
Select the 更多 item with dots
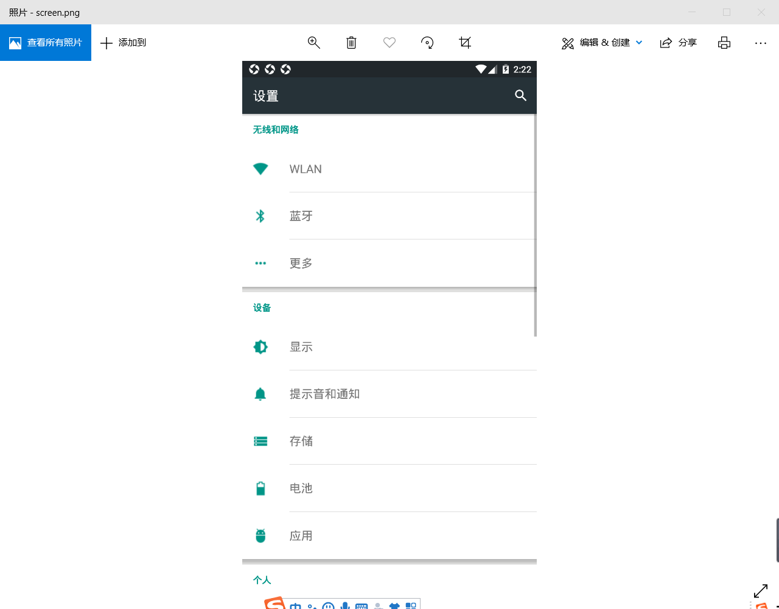click(389, 263)
